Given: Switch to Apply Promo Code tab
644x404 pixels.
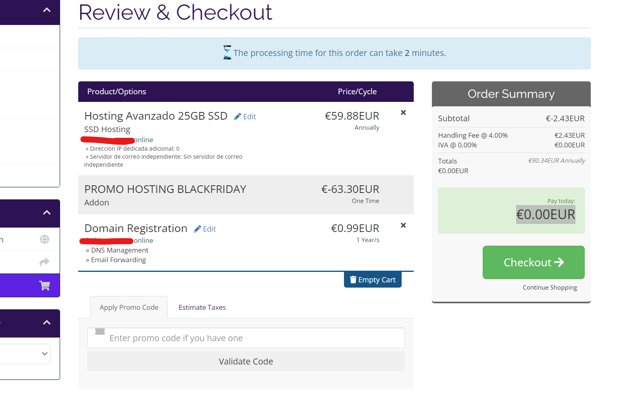Looking at the screenshot, I should pos(129,308).
